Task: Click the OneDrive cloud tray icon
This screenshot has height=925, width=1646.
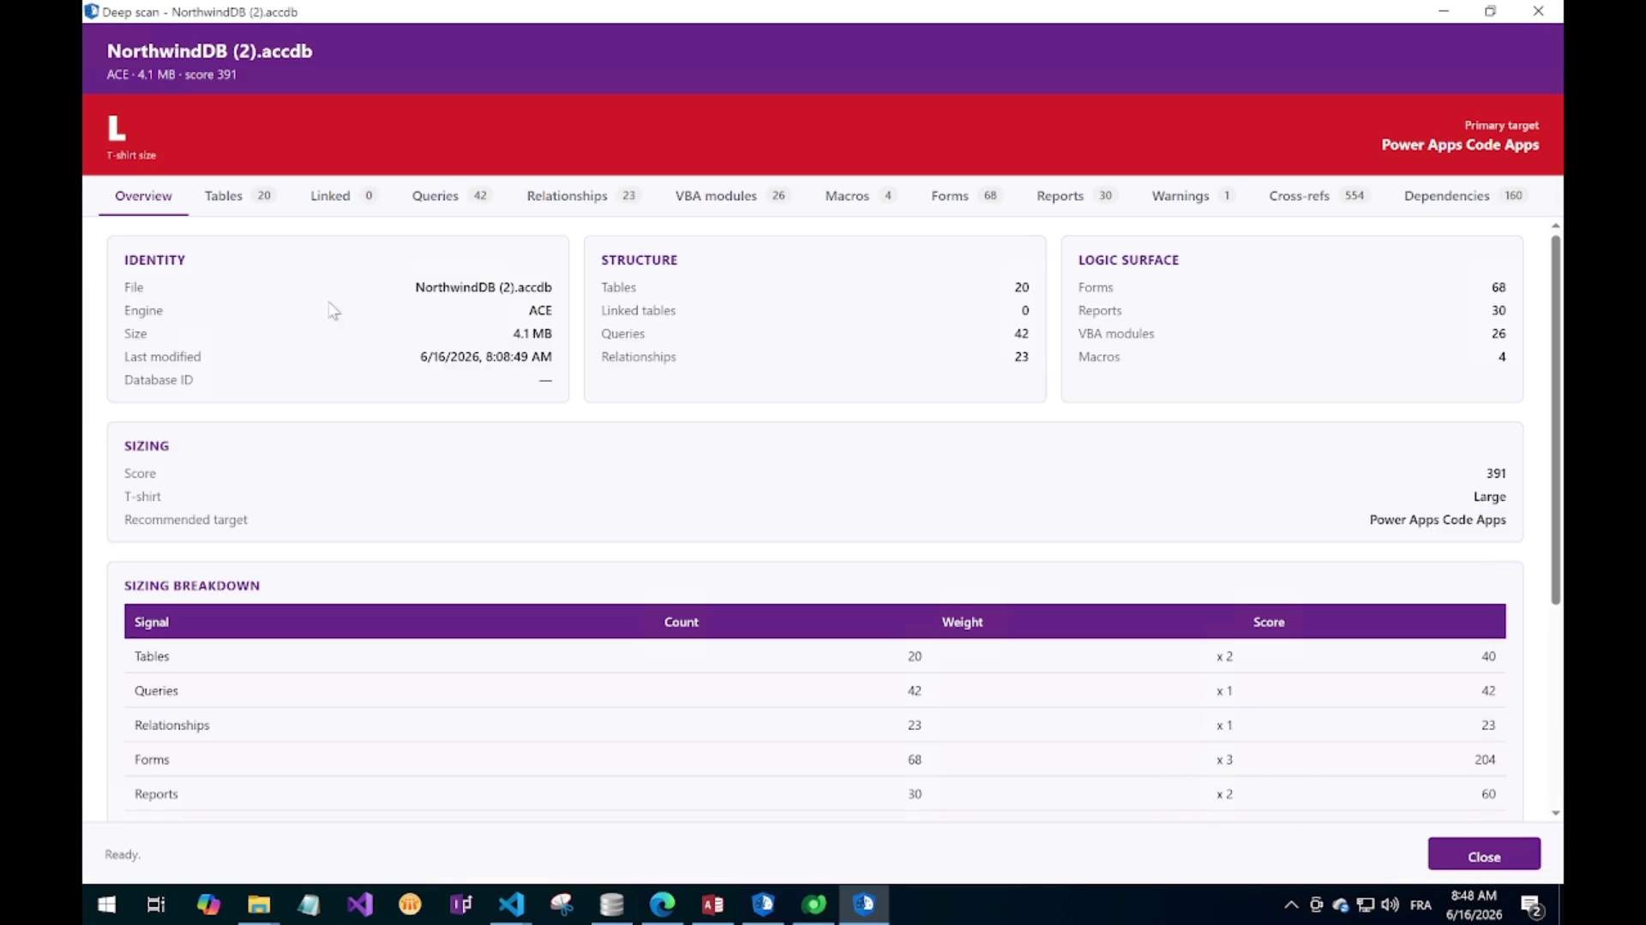Action: 1341,905
